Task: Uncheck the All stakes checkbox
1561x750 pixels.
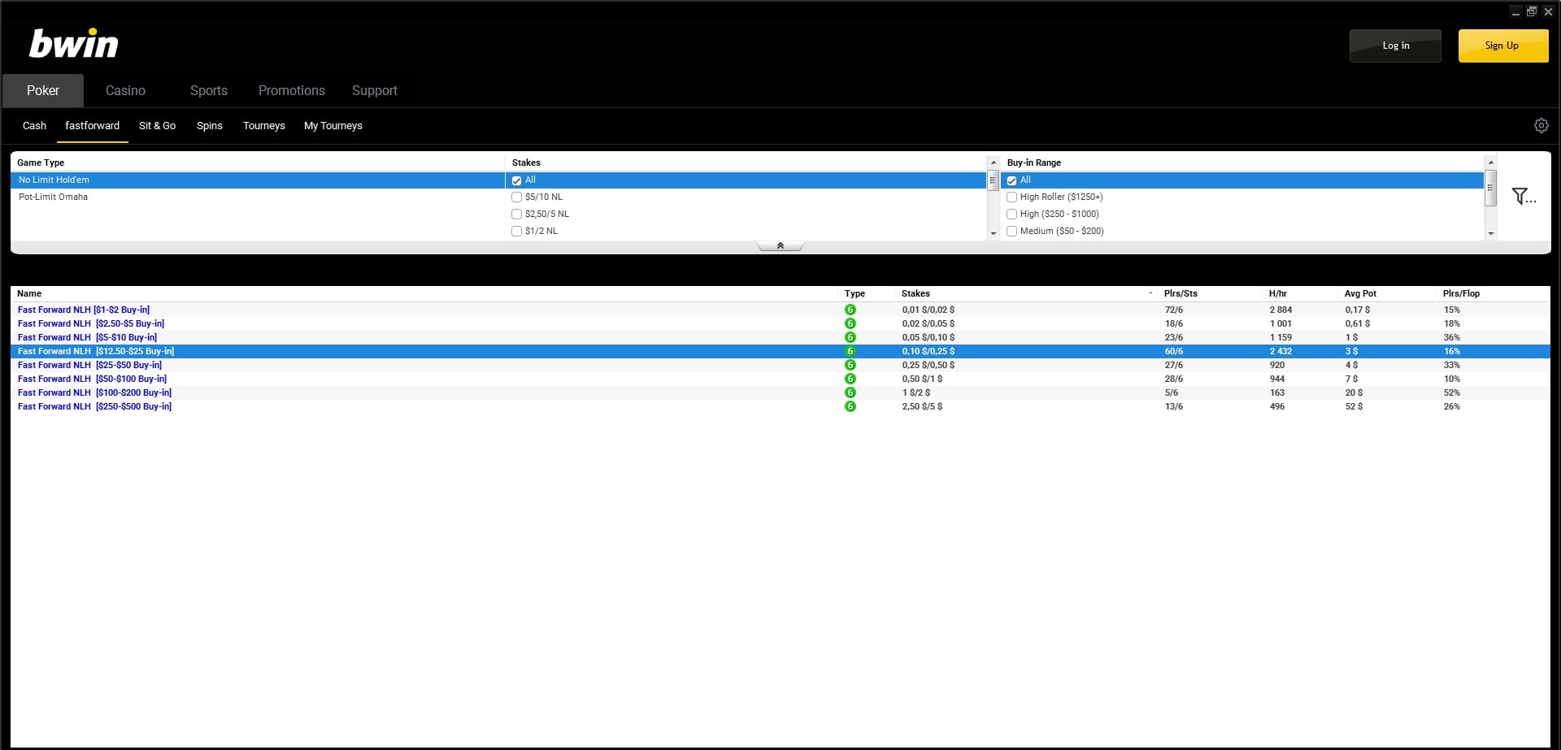Action: point(516,180)
